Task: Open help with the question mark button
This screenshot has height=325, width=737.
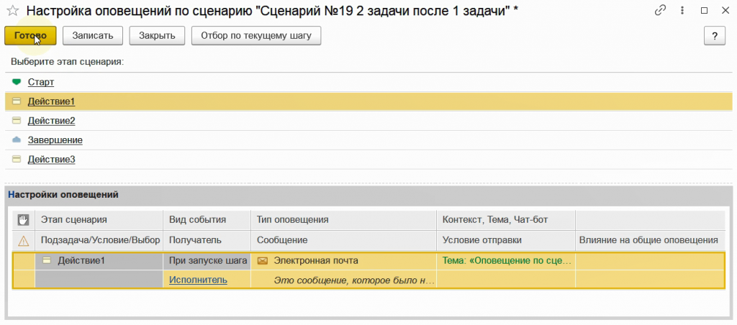Action: click(714, 36)
